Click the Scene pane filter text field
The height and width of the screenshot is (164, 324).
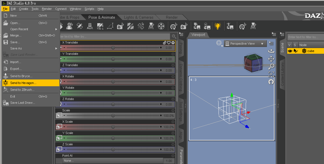pos(305,37)
